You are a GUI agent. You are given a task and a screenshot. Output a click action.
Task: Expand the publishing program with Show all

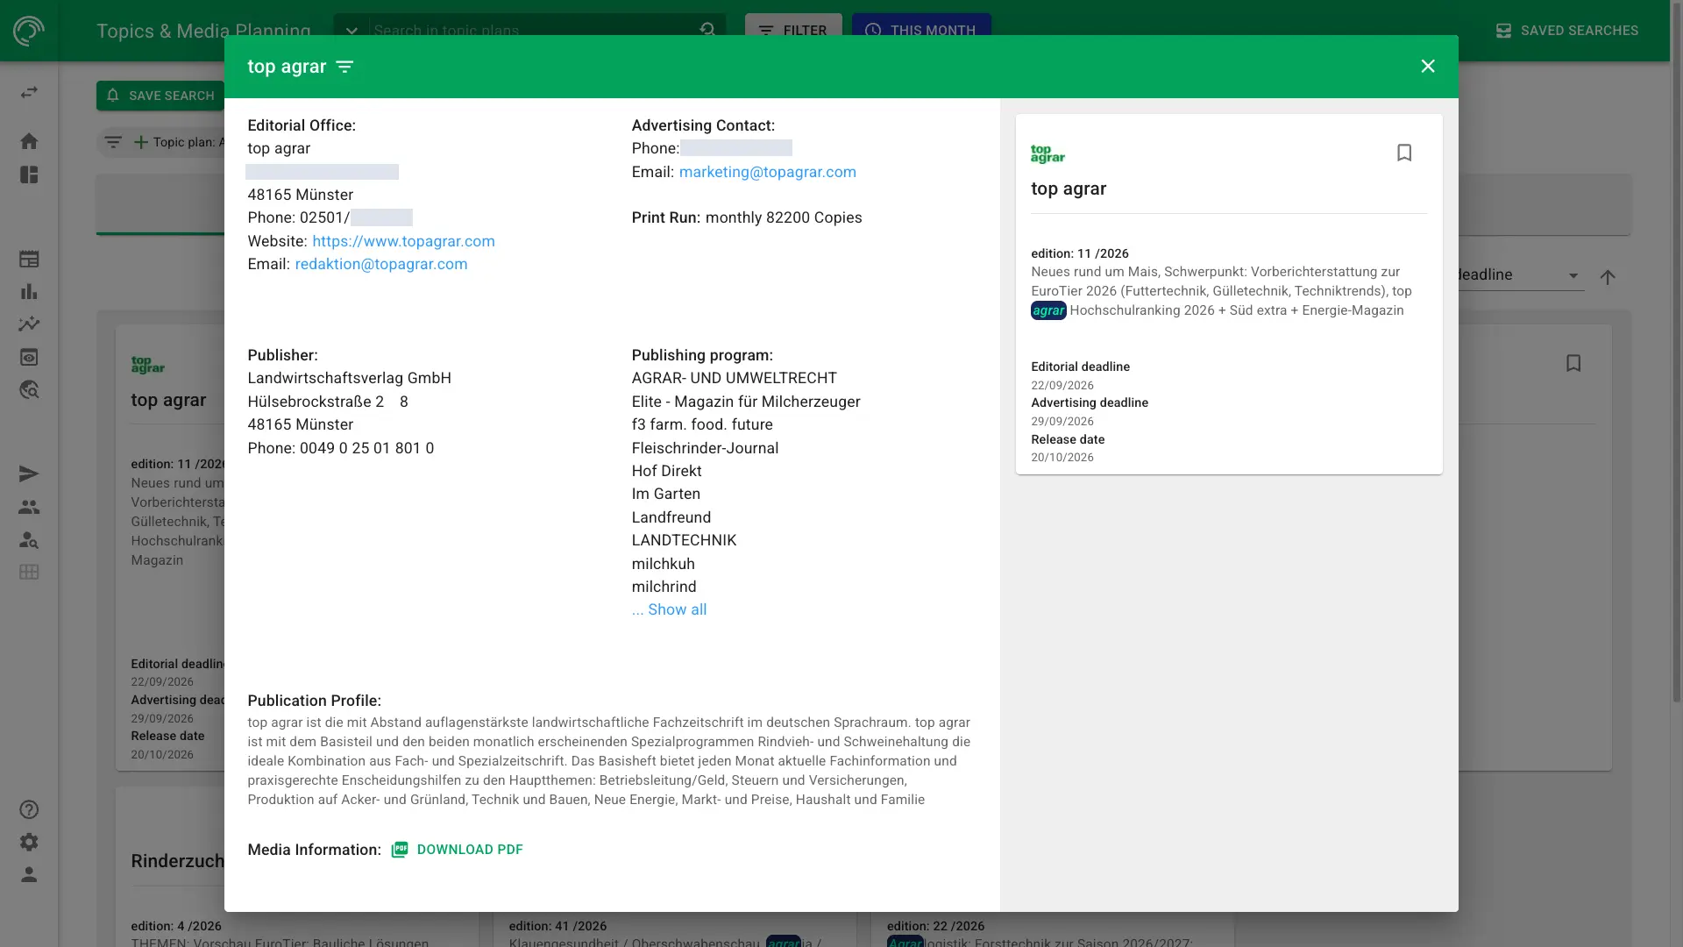[x=669, y=609]
